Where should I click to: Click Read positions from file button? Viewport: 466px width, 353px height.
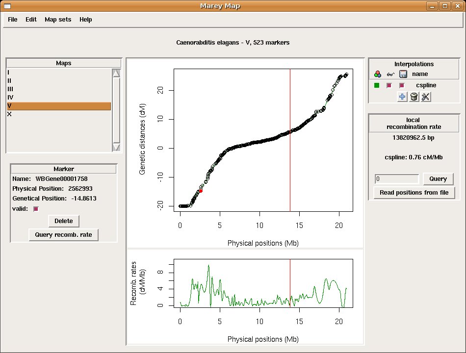click(414, 193)
